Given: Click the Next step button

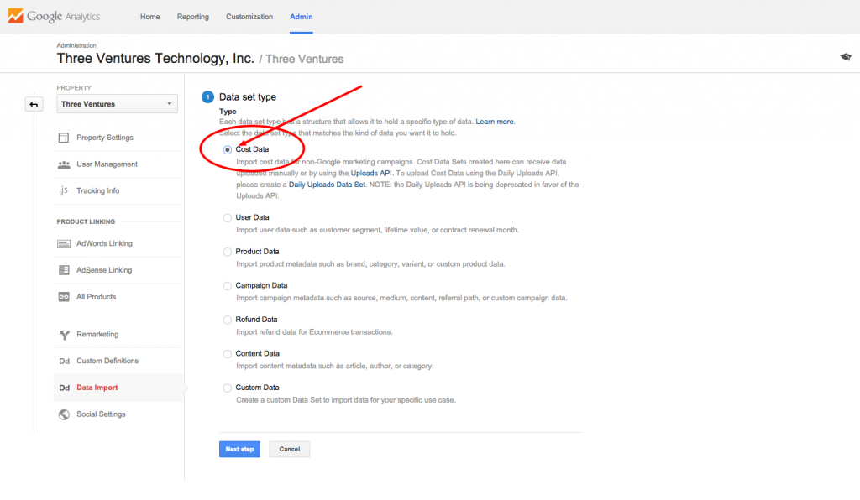Looking at the screenshot, I should tap(239, 449).
